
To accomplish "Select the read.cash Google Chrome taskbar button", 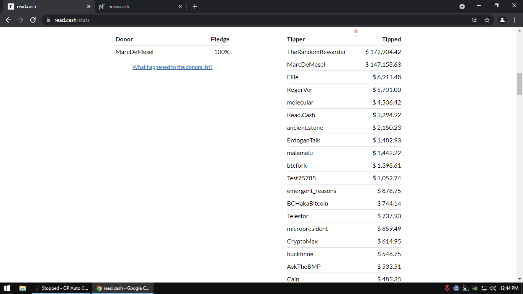I will tap(123, 288).
